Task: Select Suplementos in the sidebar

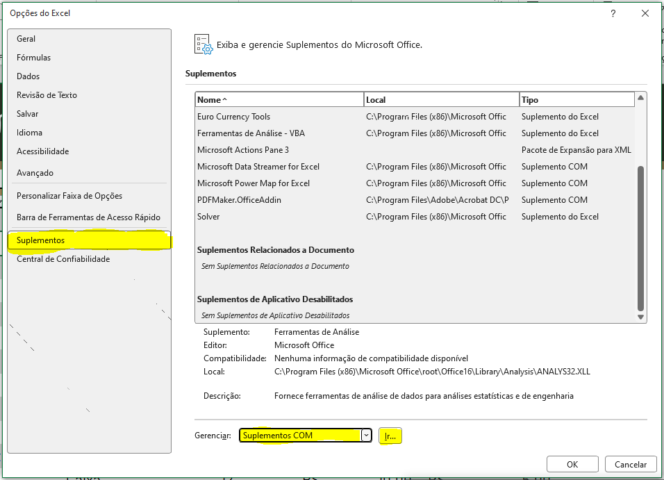Action: [x=90, y=240]
